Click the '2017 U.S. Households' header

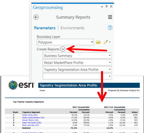coord(115,107)
